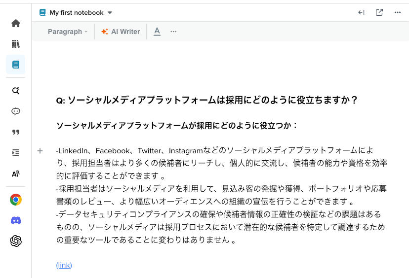Click the quotation marks icon
The image size is (409, 278).
coord(16,132)
